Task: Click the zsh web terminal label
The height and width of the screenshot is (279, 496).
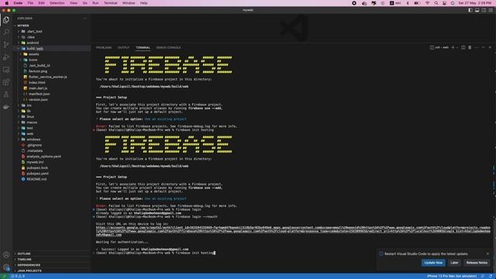Action: coord(439,47)
